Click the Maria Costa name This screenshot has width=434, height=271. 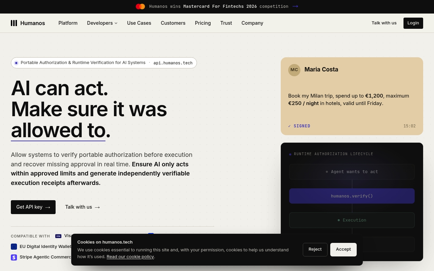321,69
